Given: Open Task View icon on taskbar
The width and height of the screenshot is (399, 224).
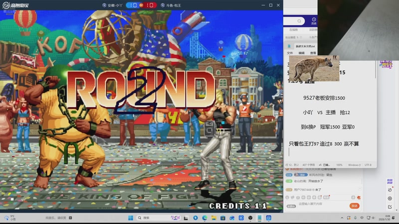Looking at the screenshot, I should (186, 218).
